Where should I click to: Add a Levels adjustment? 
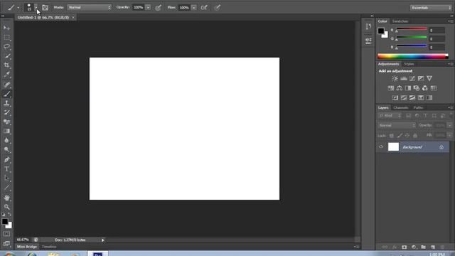coord(404,78)
